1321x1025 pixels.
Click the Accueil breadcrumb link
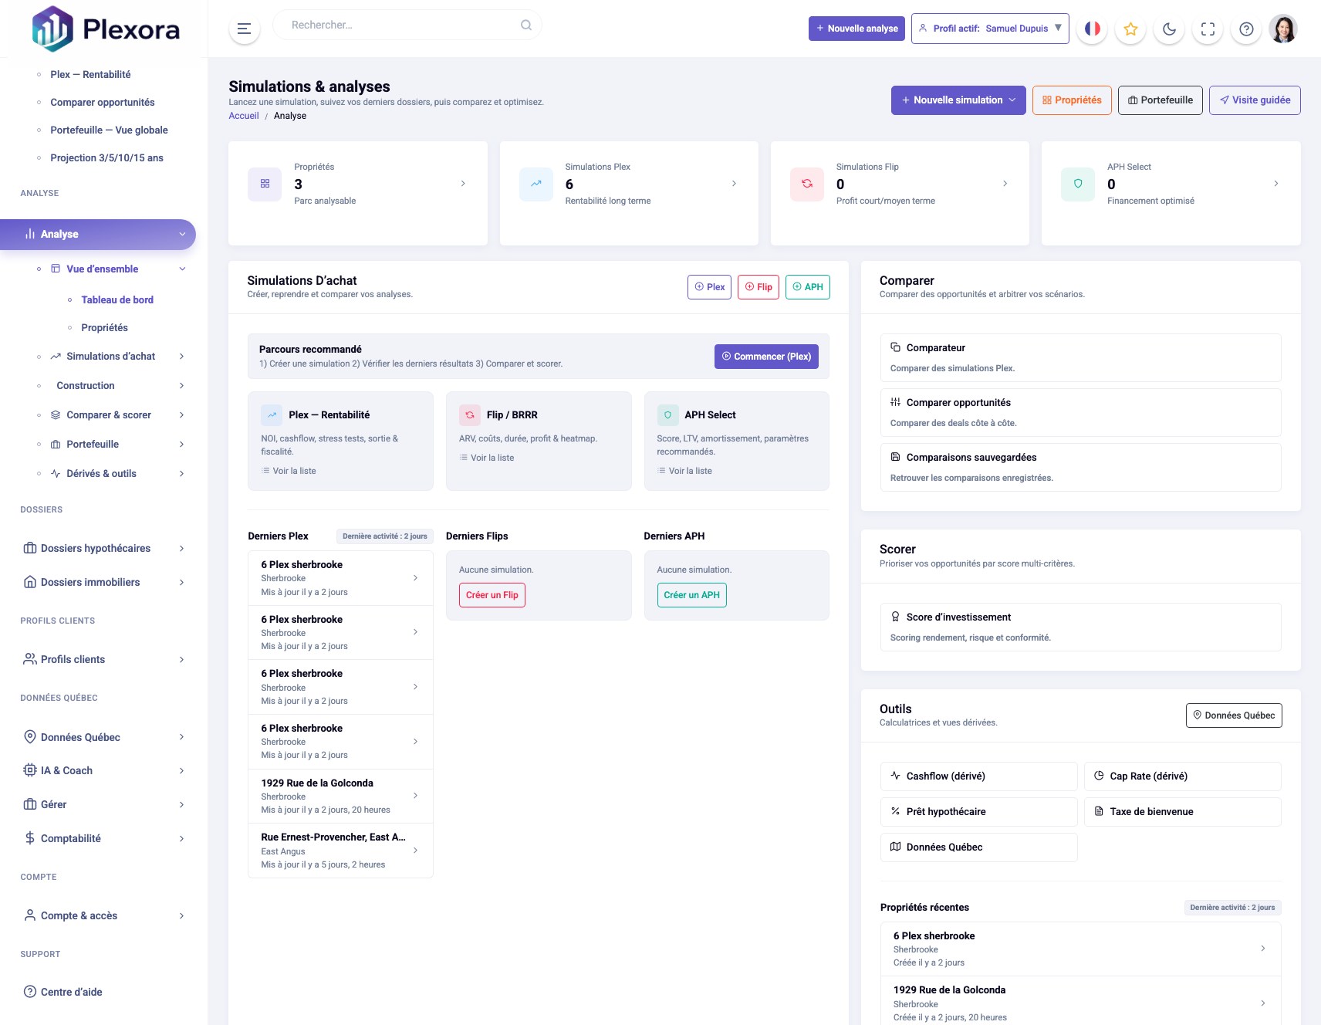pyautogui.click(x=244, y=116)
